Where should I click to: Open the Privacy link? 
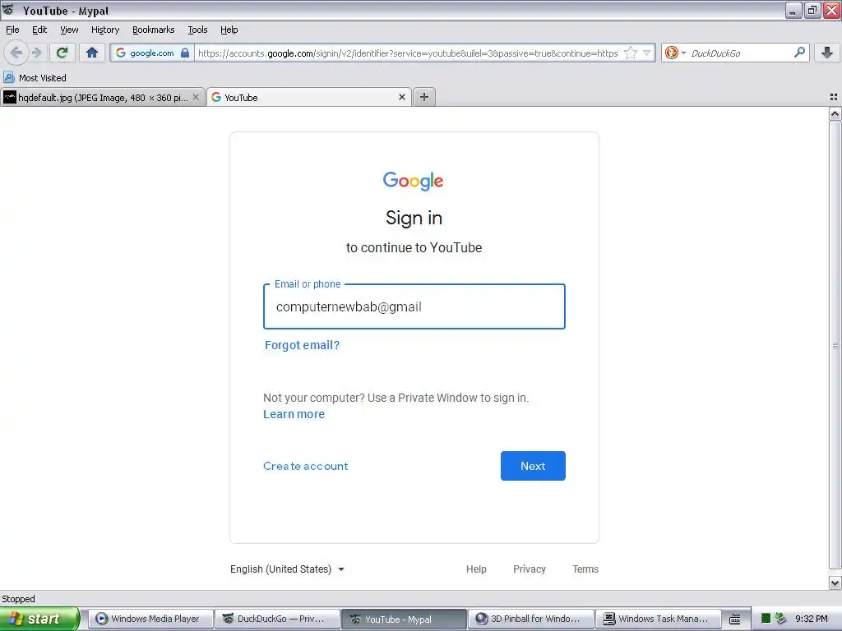tap(529, 569)
